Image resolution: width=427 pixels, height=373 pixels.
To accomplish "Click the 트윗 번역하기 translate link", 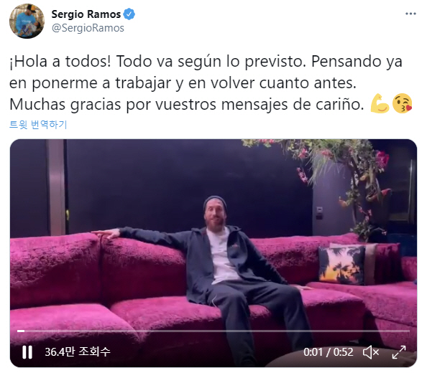I will click(38, 124).
